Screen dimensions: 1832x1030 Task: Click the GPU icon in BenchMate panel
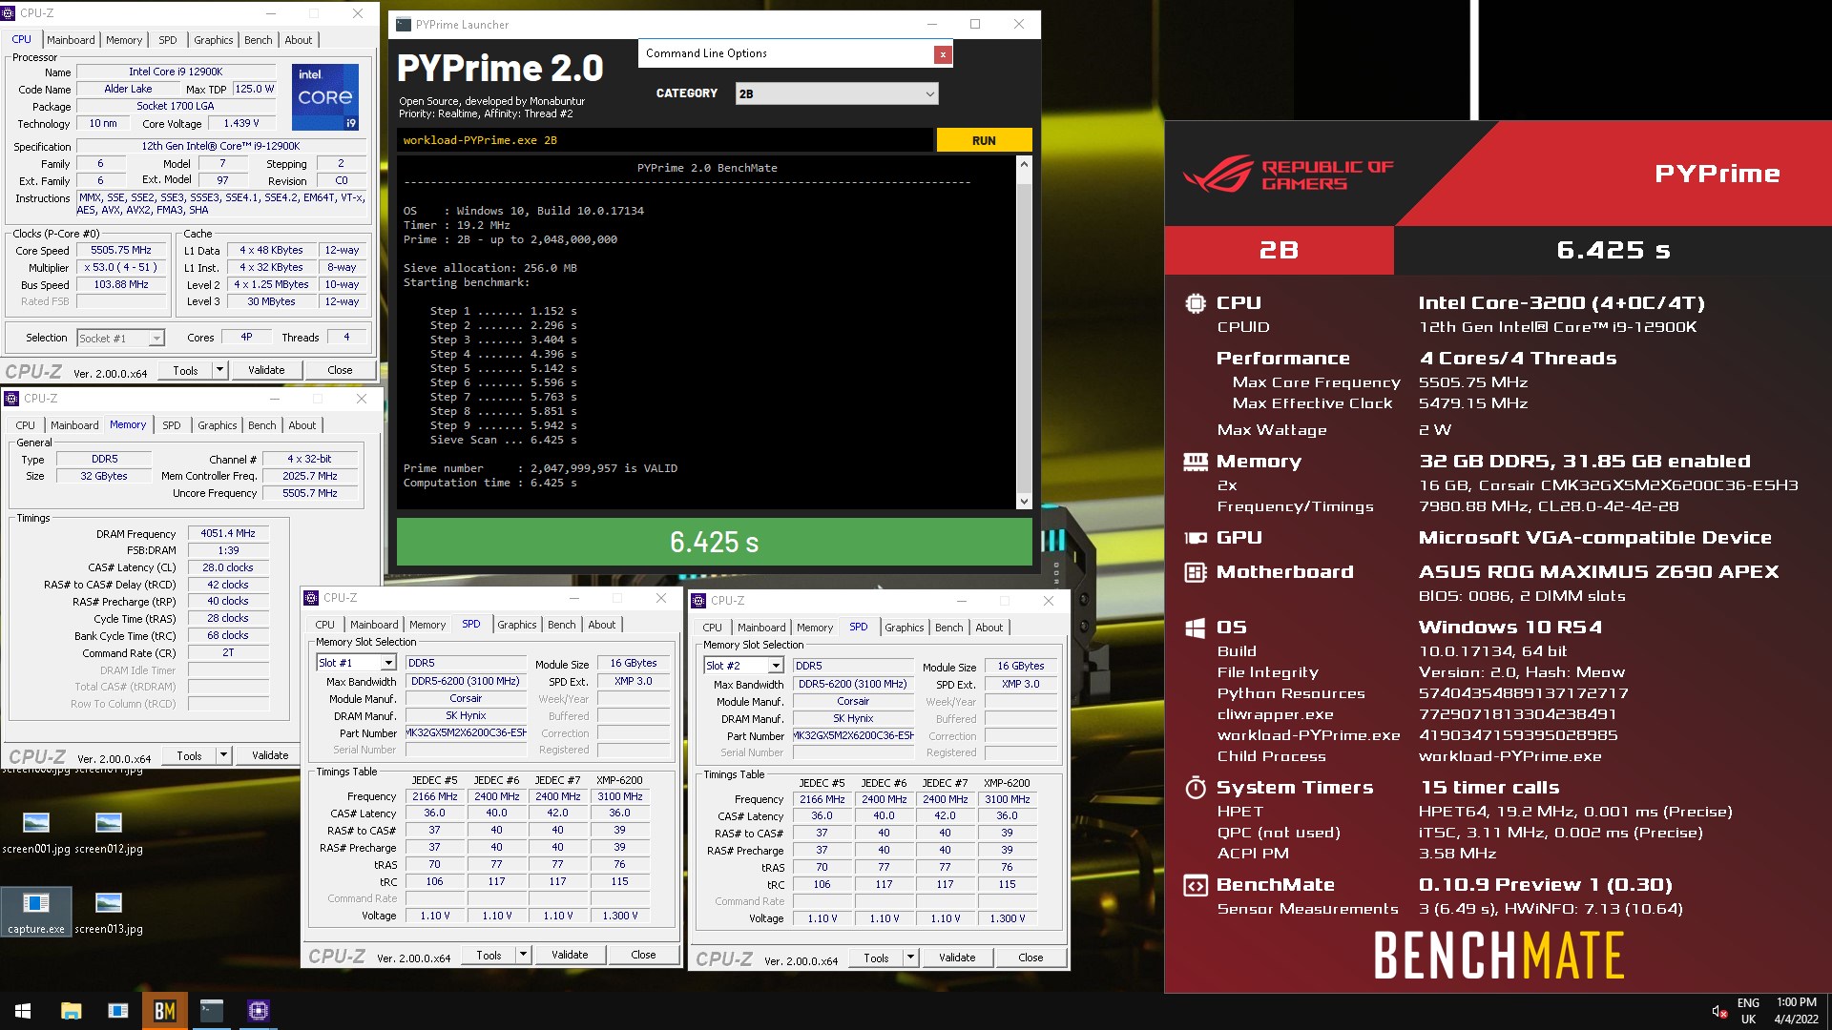point(1195,538)
